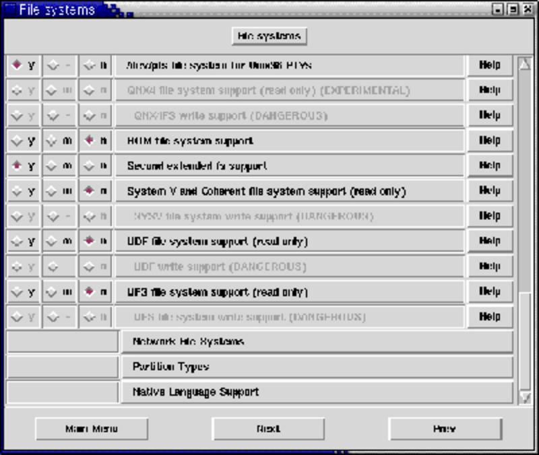Set UDF file system support to 'n'
The image size is (539, 455).
point(95,242)
